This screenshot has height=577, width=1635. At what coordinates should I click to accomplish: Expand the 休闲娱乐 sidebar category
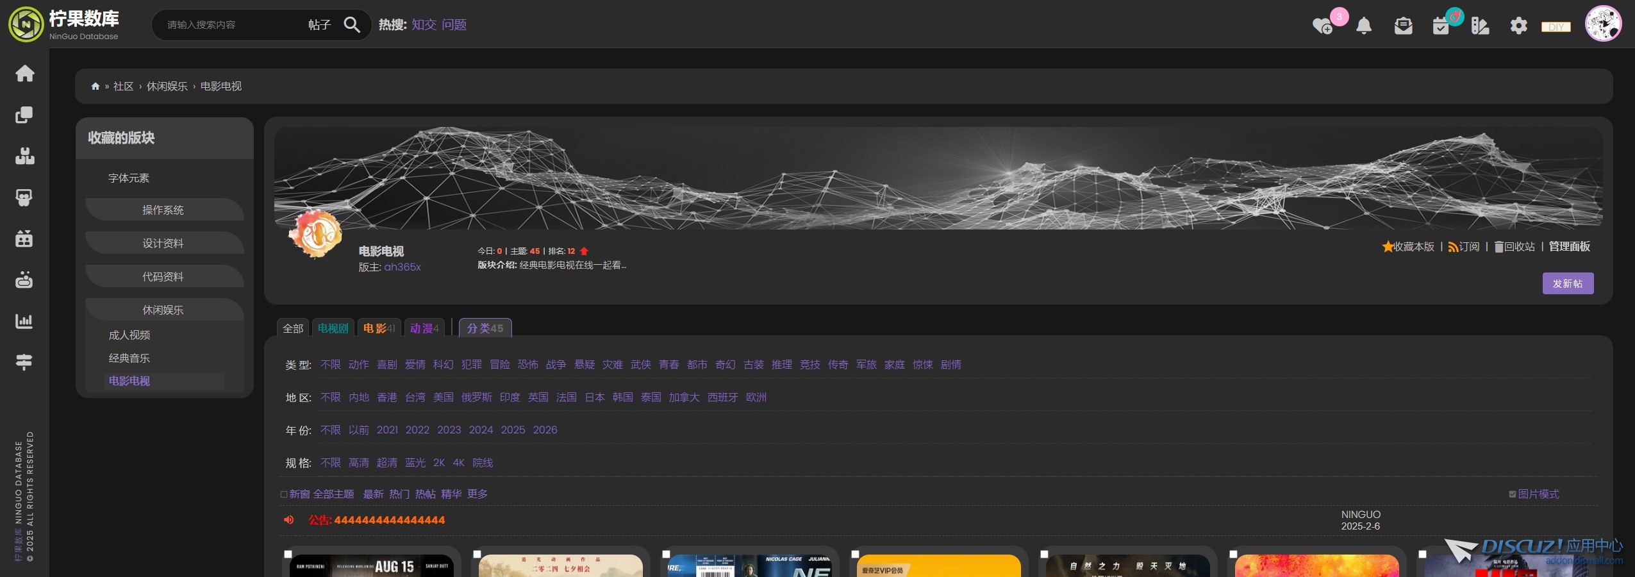(163, 310)
